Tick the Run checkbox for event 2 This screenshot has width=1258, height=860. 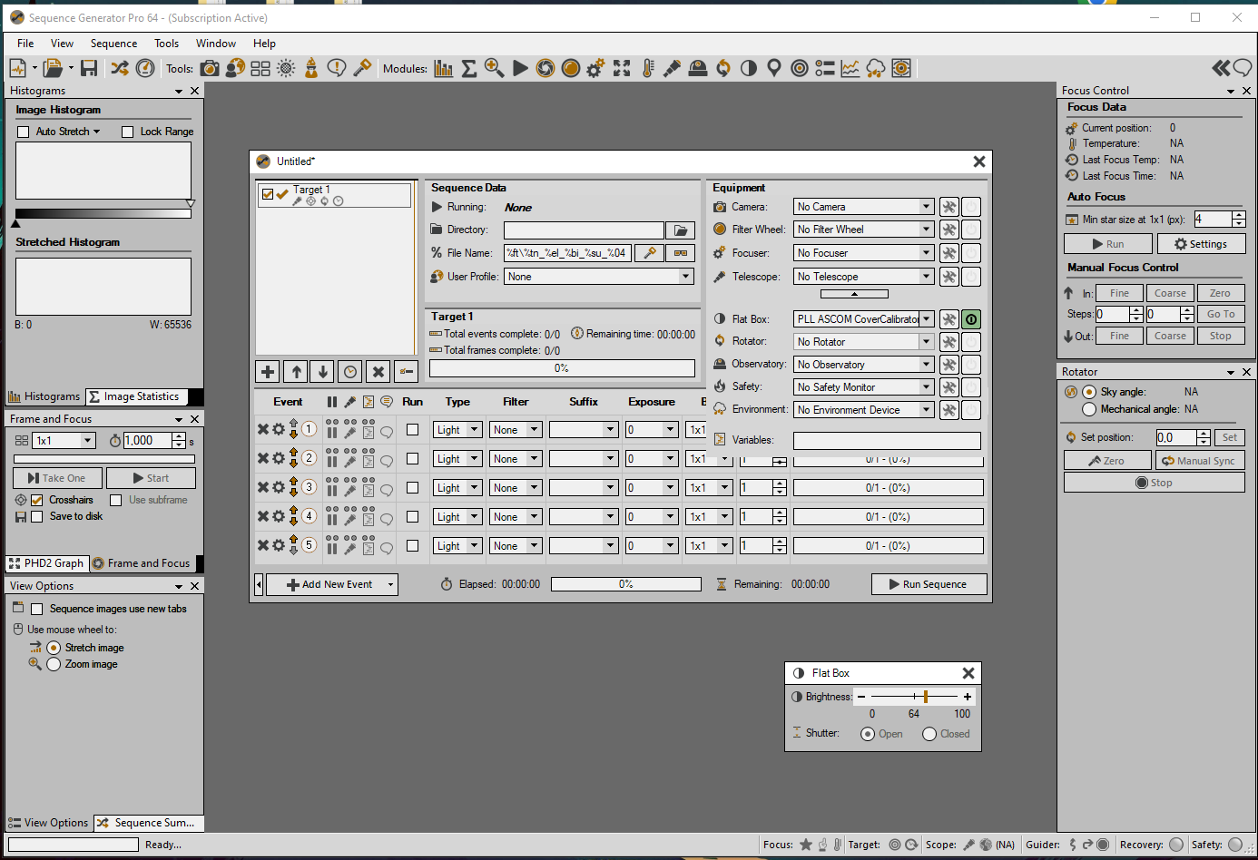pyautogui.click(x=413, y=458)
